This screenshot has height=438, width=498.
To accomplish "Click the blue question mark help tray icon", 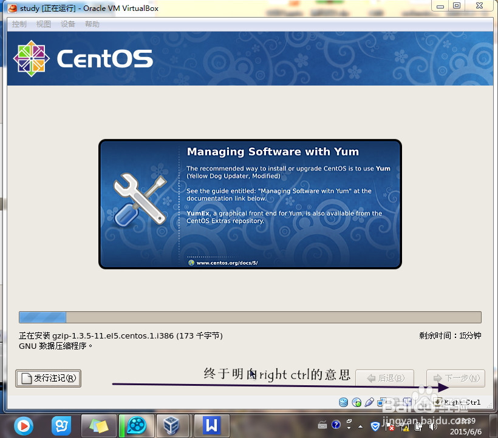I will point(336,425).
